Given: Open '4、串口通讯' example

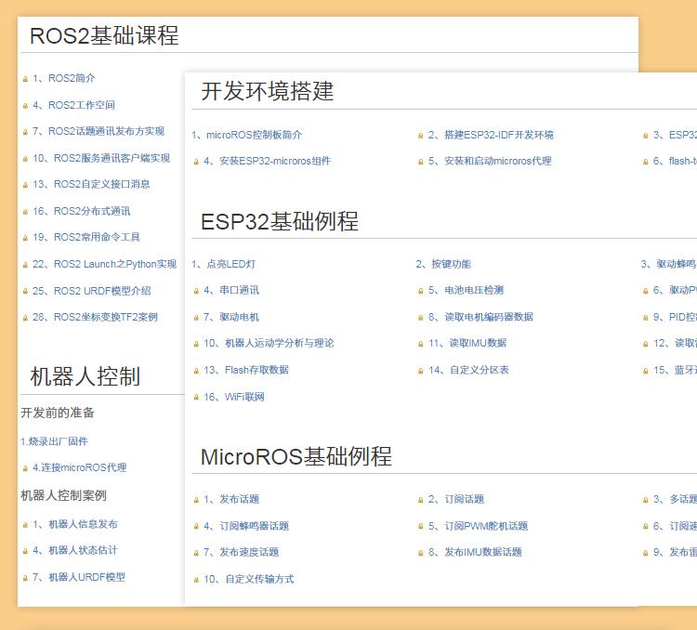Looking at the screenshot, I should (231, 290).
